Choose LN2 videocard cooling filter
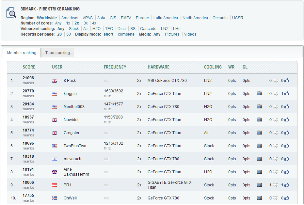Screen dimensions: 304x205 coord(165,29)
